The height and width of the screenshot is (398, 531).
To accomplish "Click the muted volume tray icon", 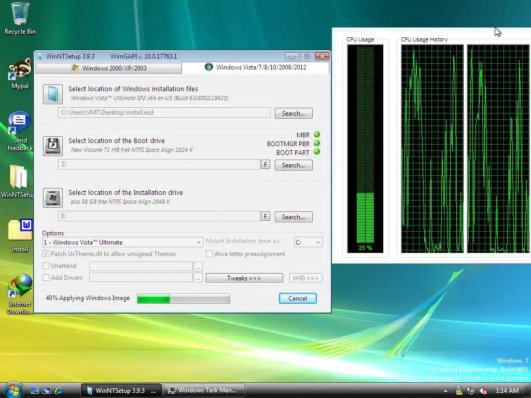I will coord(483,391).
